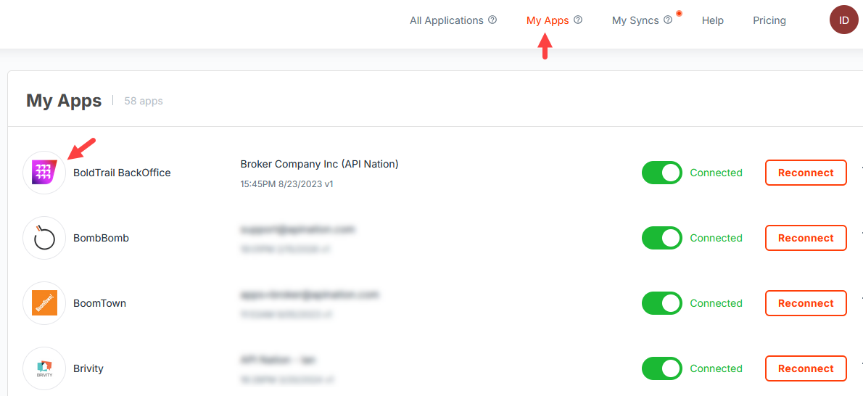Image resolution: width=863 pixels, height=396 pixels.
Task: Toggle off BoldTrail BackOffice connection switch
Action: (x=662, y=173)
